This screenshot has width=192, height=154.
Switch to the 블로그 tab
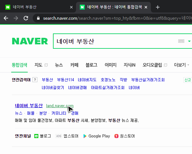click(91, 65)
